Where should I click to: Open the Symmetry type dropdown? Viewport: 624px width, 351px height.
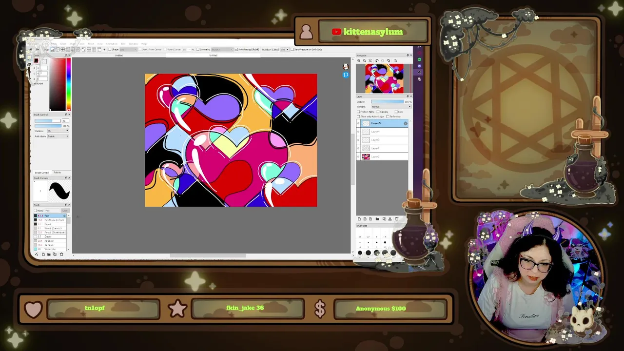coord(223,49)
